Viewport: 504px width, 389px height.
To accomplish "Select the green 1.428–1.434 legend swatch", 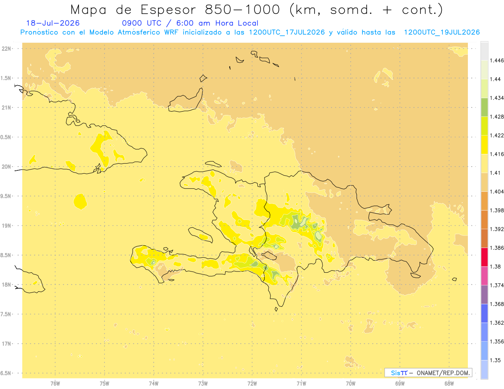I will tap(484, 107).
